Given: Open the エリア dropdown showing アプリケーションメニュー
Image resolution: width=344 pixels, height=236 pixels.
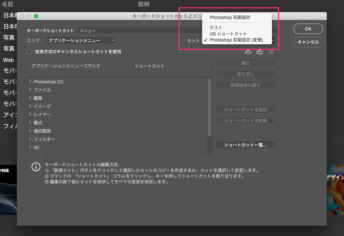Looking at the screenshot, I should pyautogui.click(x=81, y=40).
